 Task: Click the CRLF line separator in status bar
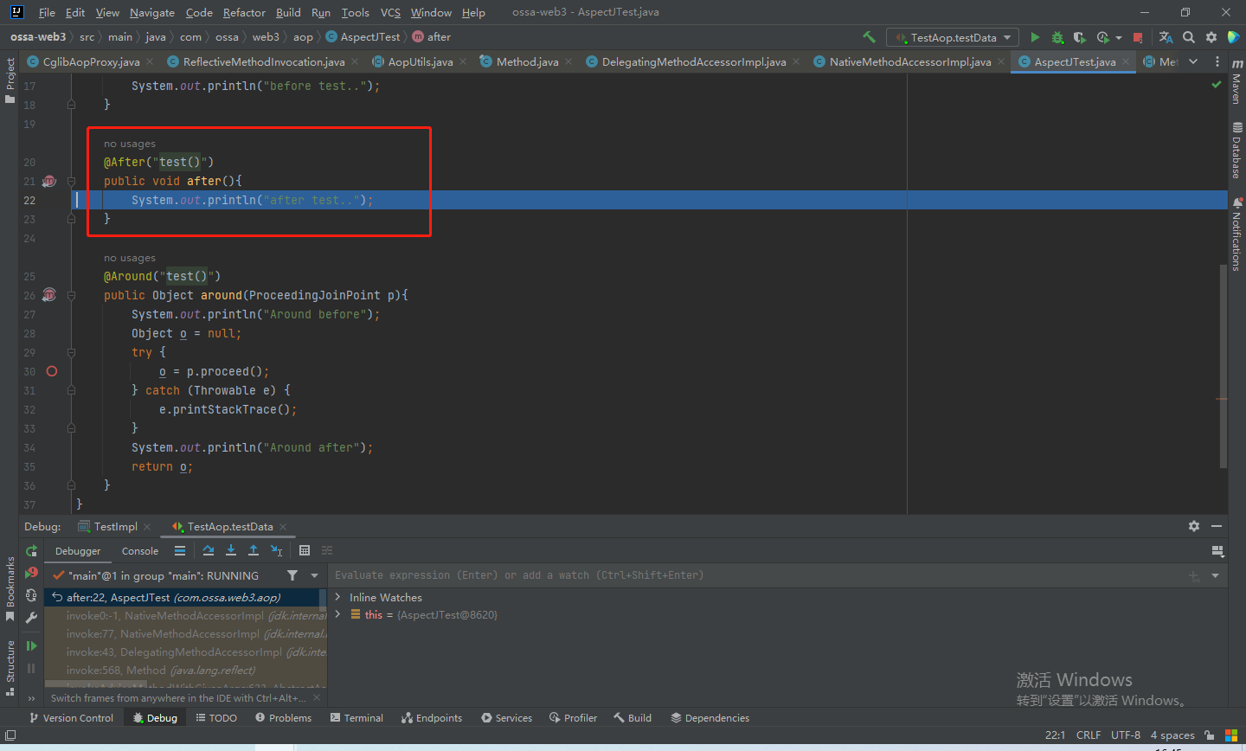[1089, 735]
